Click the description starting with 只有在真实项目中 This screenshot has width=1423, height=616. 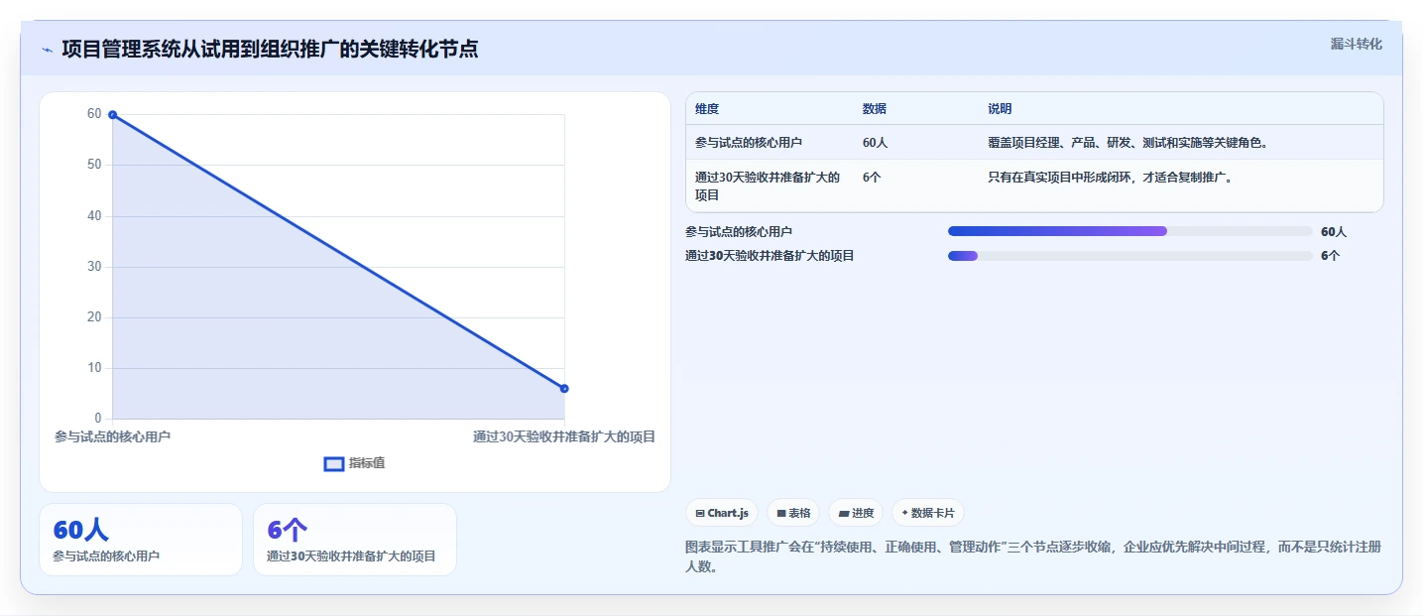1110,178
